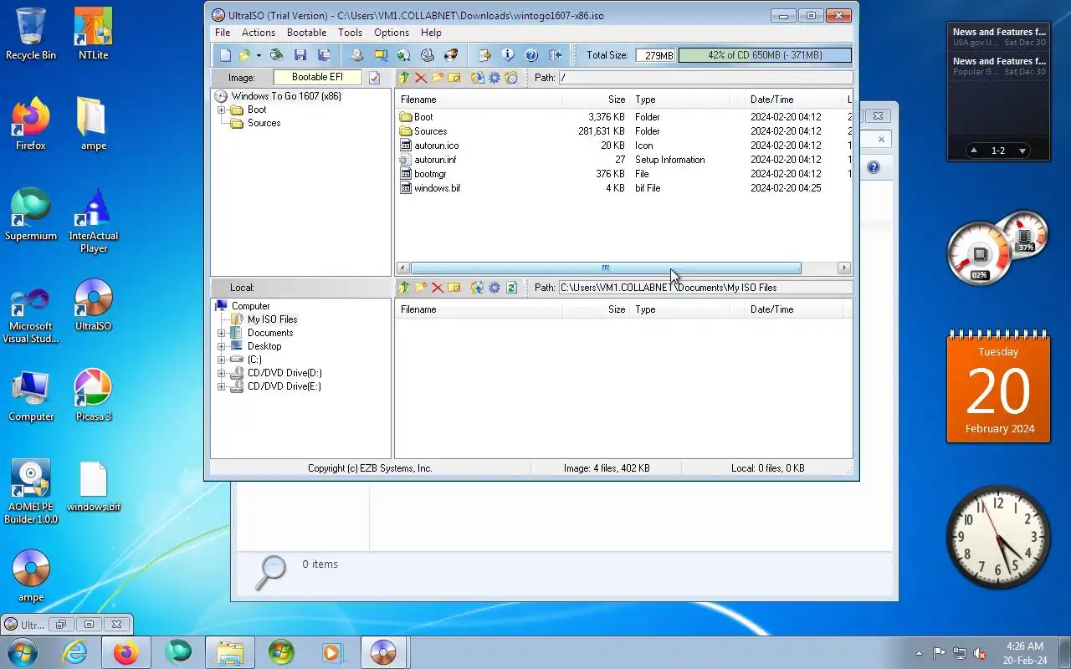
Task: Save the image with the floppy disk icon
Action: click(x=300, y=55)
